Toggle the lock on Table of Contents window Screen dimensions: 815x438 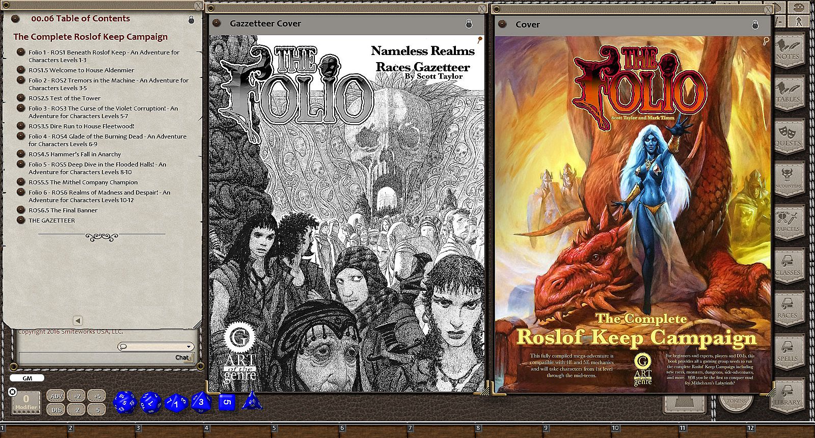tap(191, 19)
